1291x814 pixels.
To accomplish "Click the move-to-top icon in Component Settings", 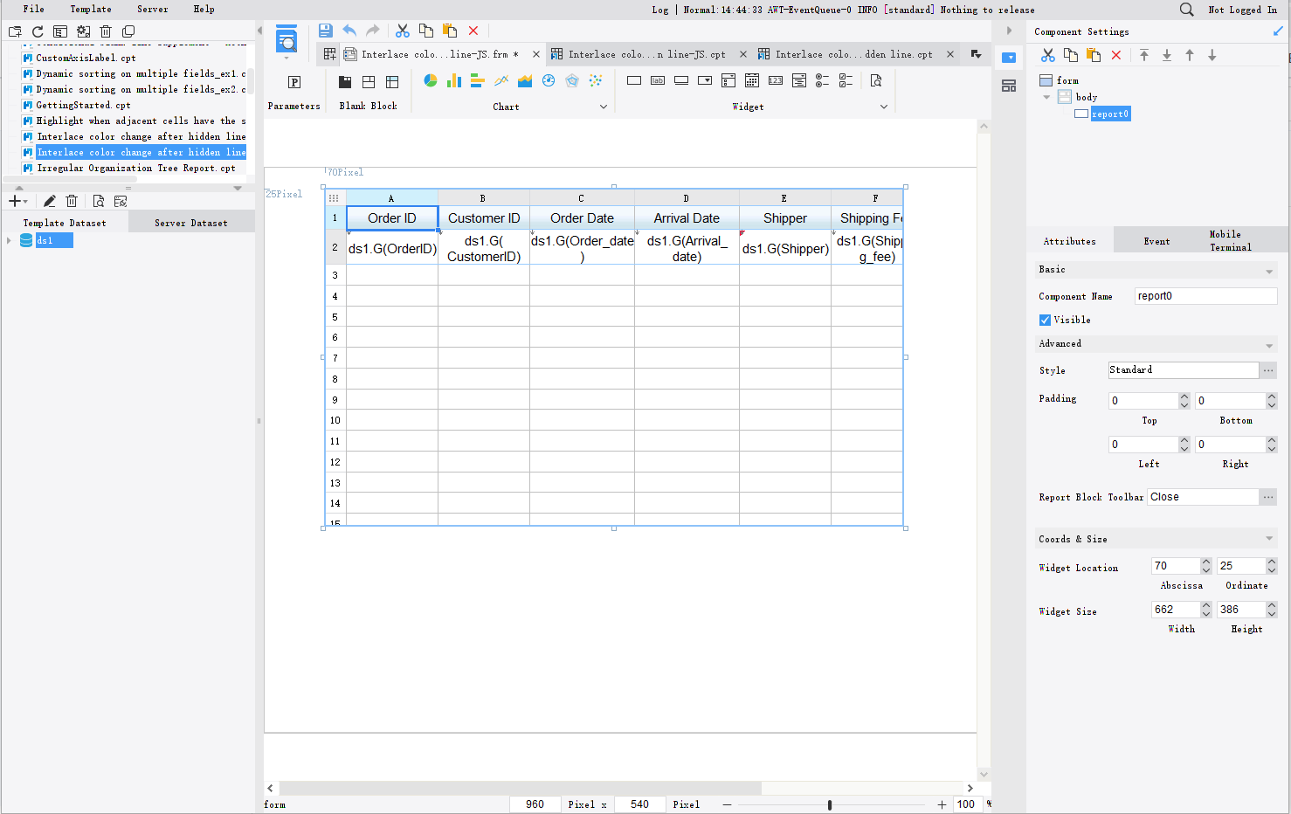I will [x=1144, y=55].
